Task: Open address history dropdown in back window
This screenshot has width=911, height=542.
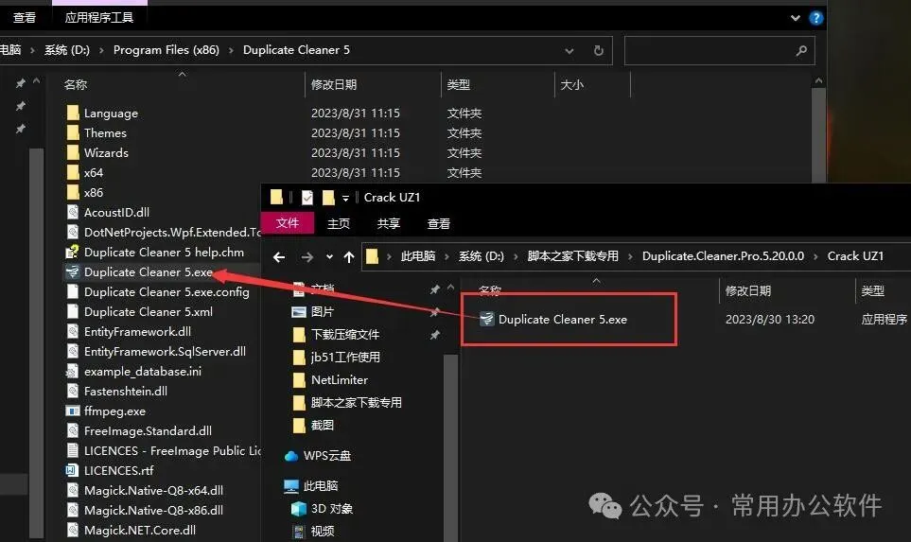Action: pos(569,50)
